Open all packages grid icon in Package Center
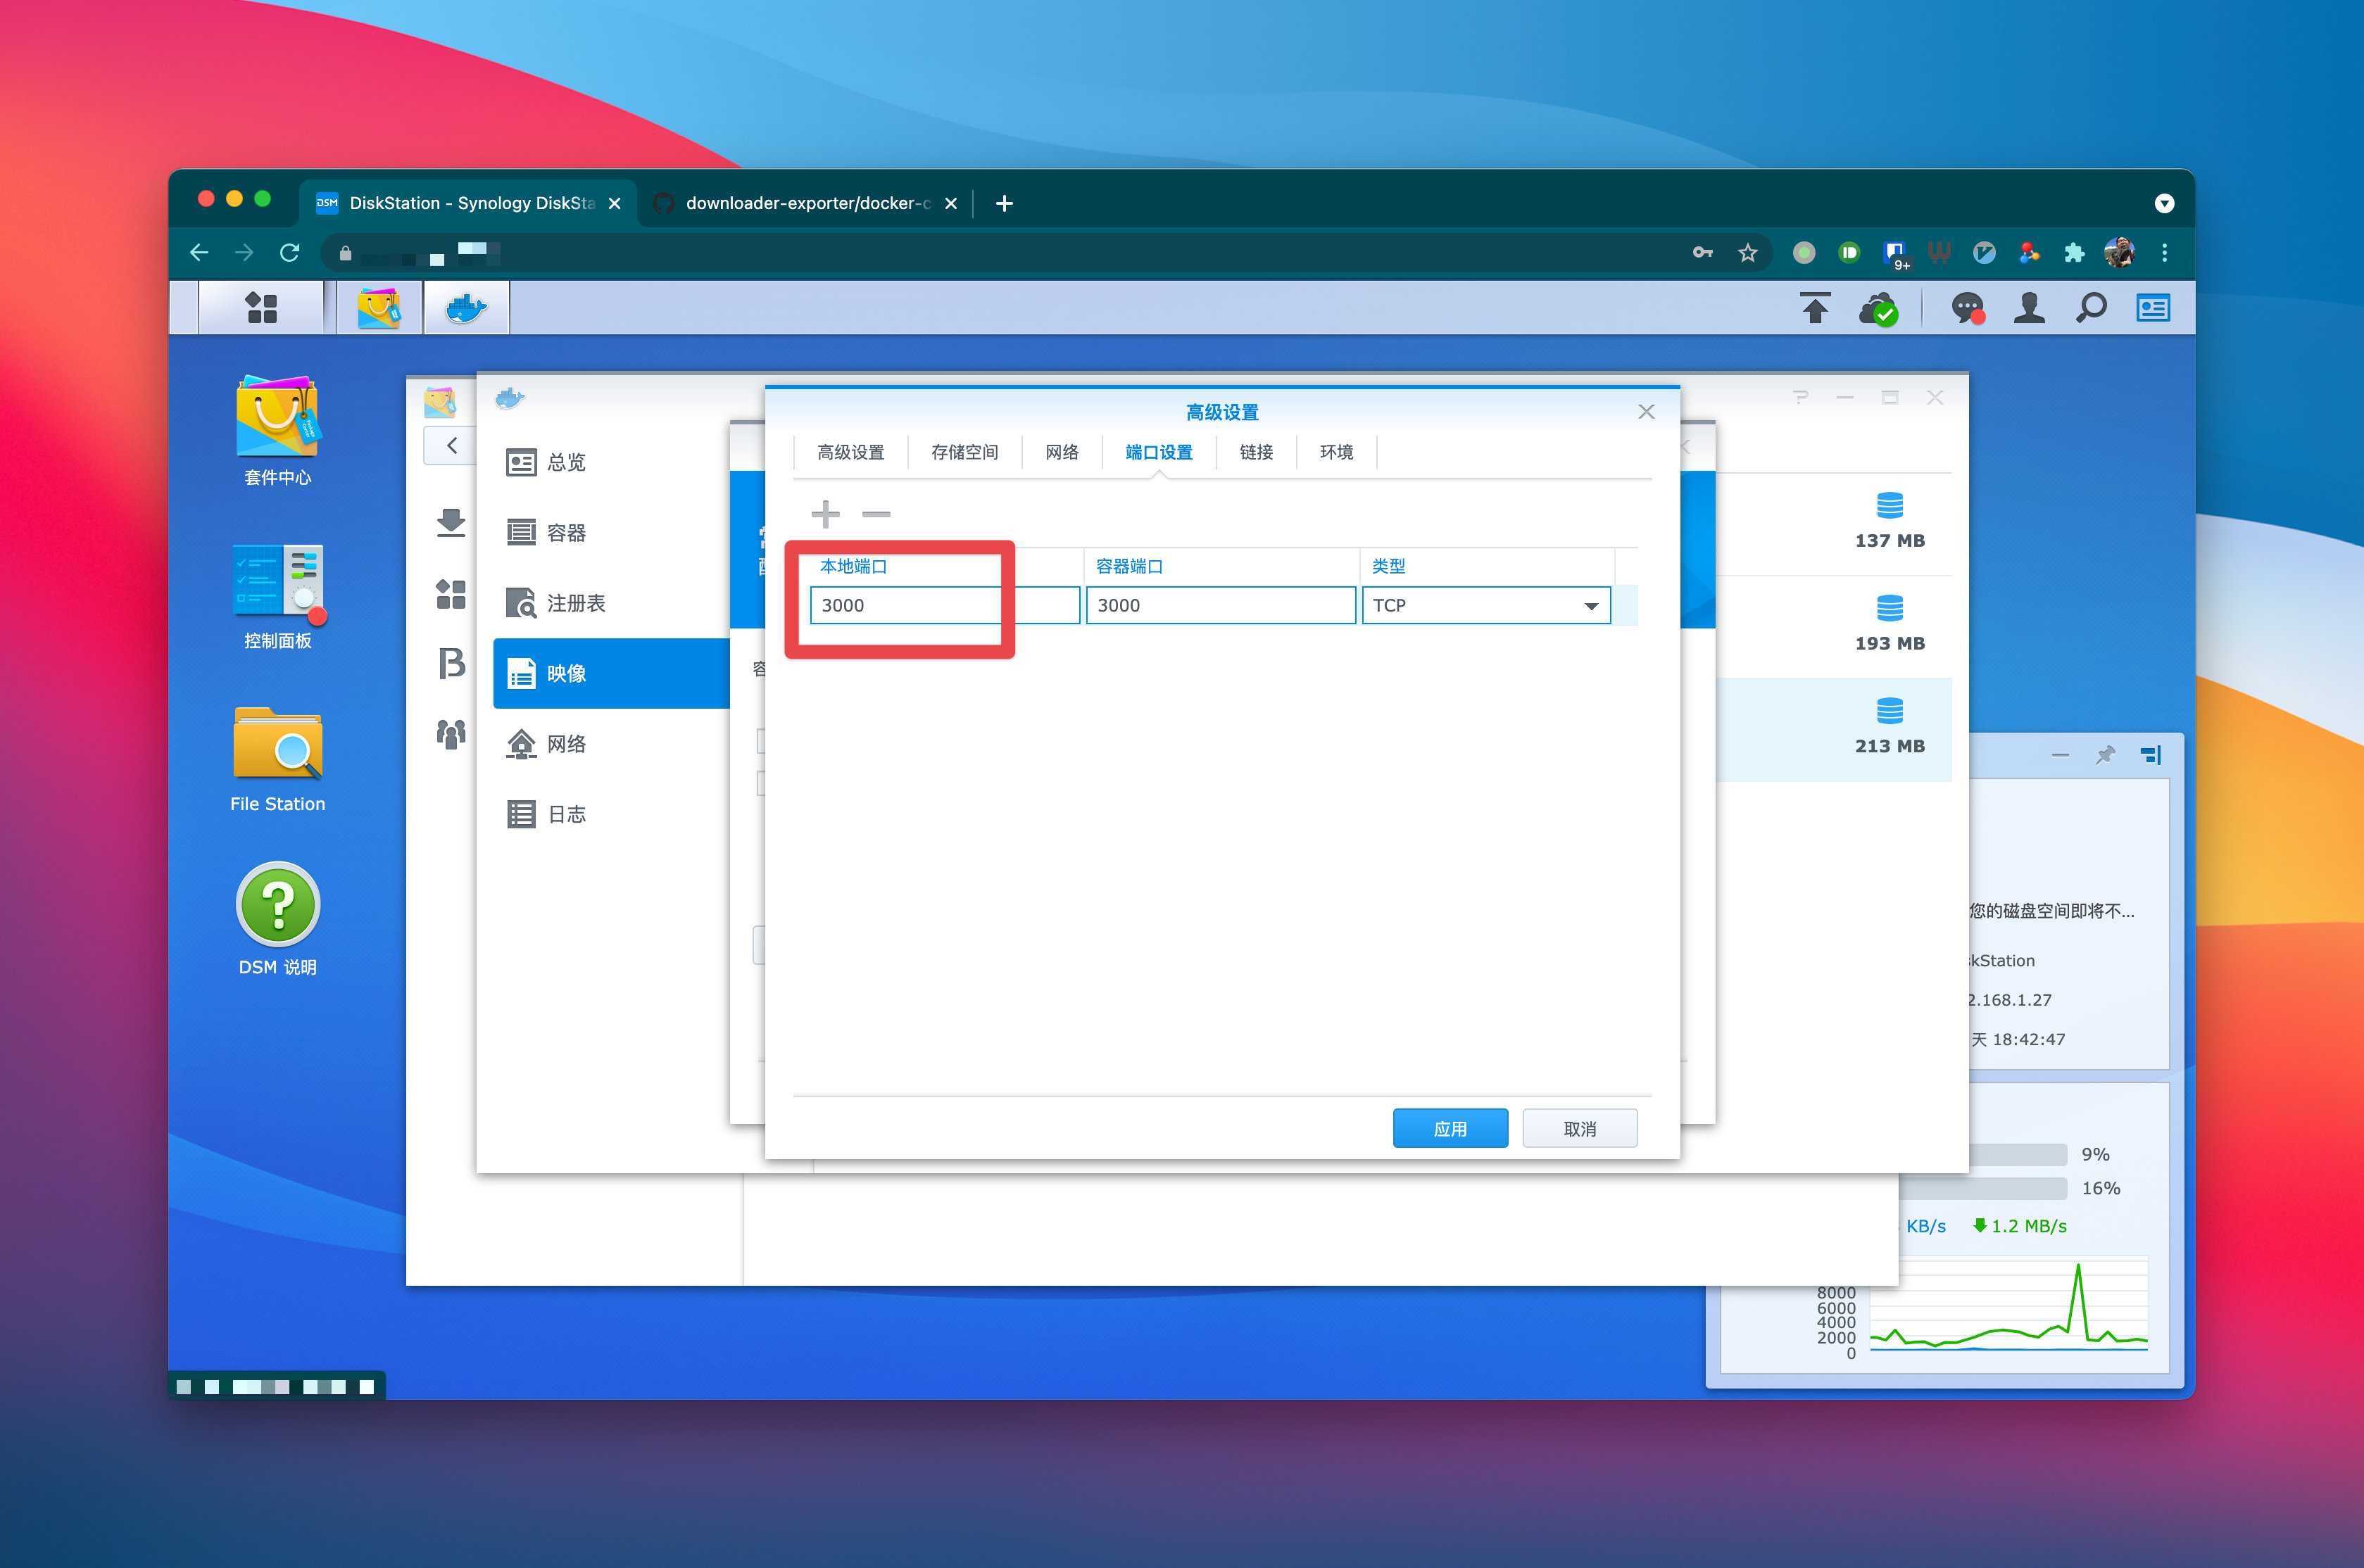 click(451, 594)
